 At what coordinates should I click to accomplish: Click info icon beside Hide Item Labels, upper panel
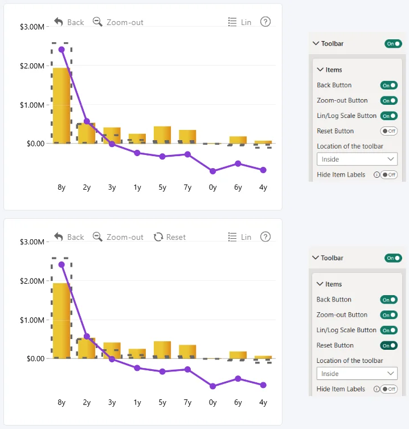point(377,174)
